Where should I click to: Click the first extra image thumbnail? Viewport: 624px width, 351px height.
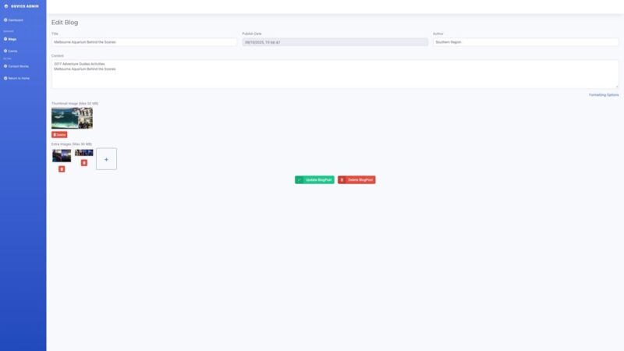pyautogui.click(x=62, y=155)
